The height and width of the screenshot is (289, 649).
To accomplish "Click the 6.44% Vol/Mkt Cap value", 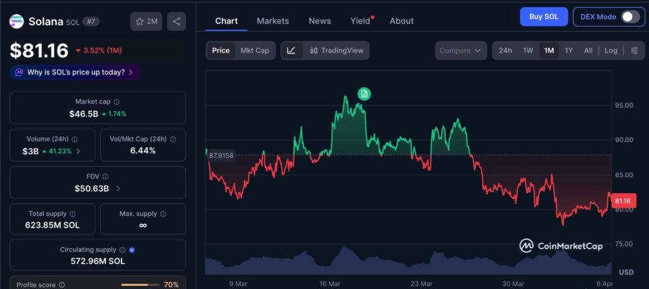I will pyautogui.click(x=143, y=151).
